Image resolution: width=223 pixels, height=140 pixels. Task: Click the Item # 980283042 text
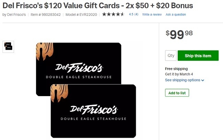pyautogui.click(x=46, y=15)
